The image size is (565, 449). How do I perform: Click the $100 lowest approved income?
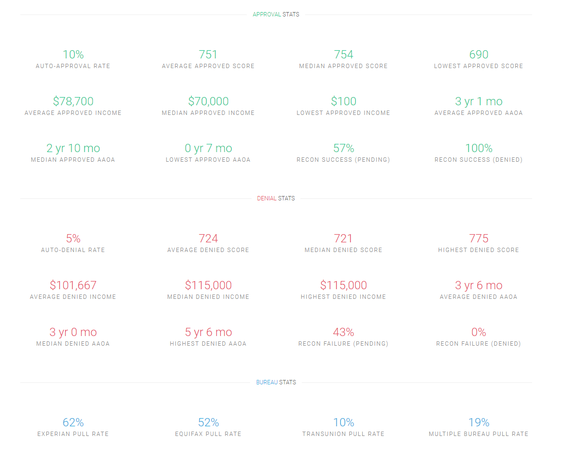pos(343,102)
